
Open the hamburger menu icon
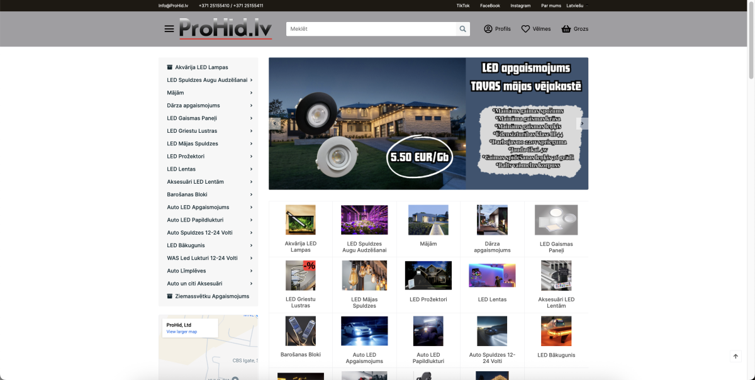(169, 29)
